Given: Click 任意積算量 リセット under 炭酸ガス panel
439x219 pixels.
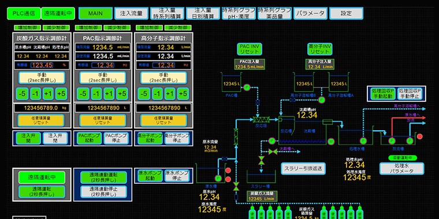Looking at the screenshot, I should (41, 120).
